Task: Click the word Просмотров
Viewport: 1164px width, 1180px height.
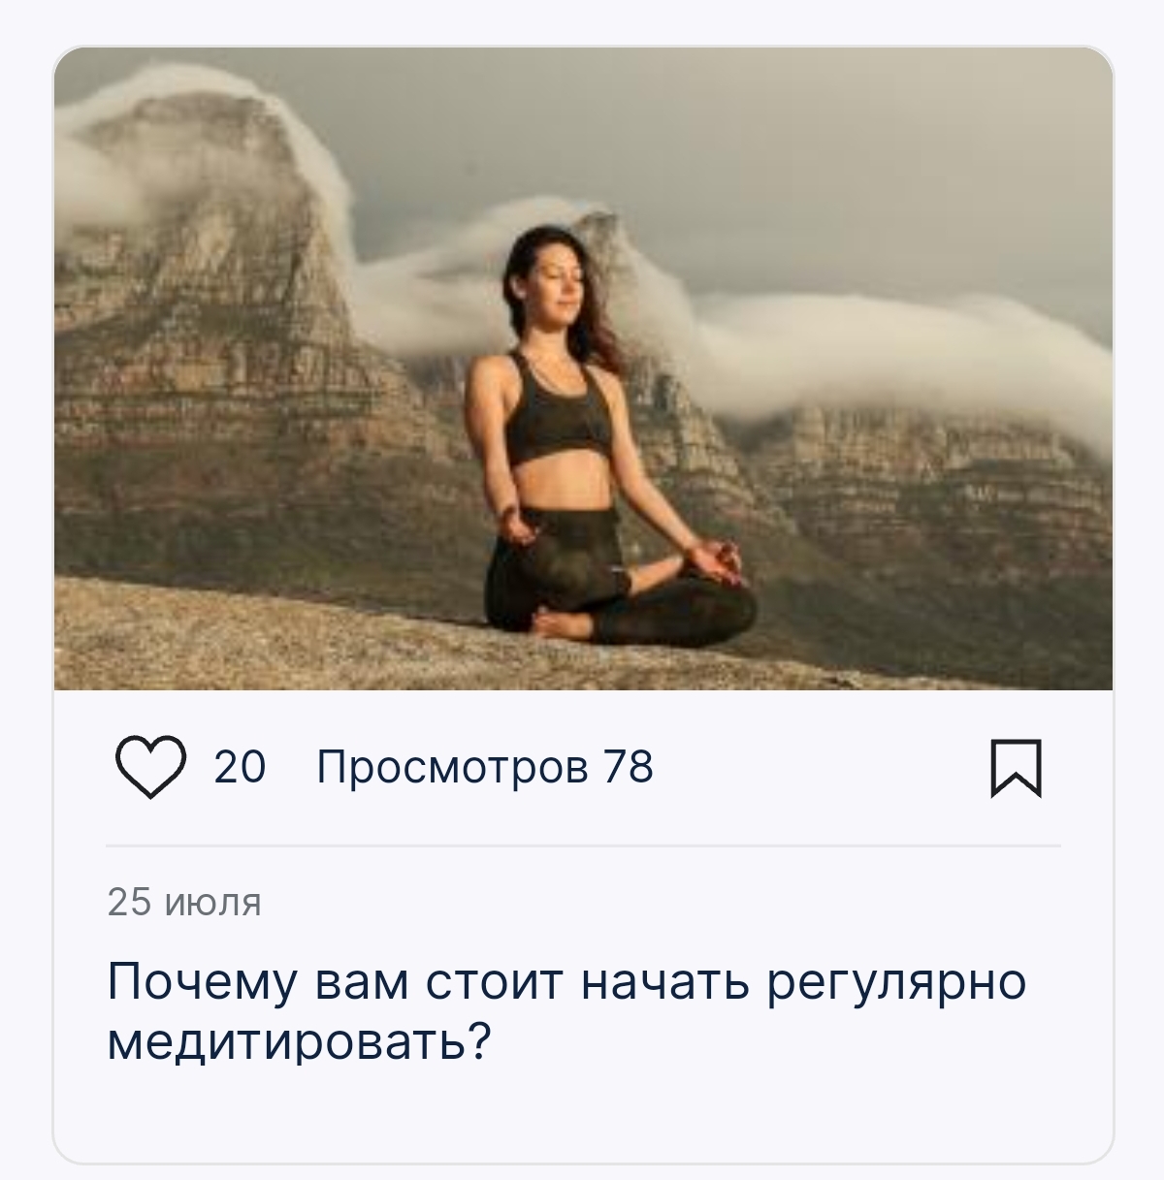Action: click(452, 767)
